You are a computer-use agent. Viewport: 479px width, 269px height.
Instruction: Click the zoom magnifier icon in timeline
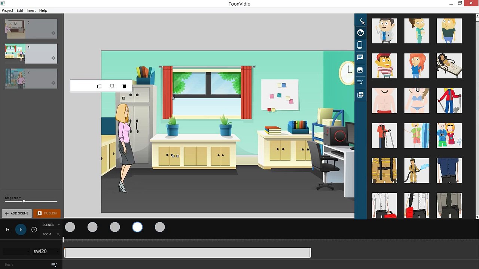(x=58, y=235)
